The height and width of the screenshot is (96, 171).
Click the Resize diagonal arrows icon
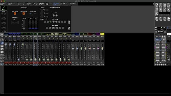(x=169, y=5)
